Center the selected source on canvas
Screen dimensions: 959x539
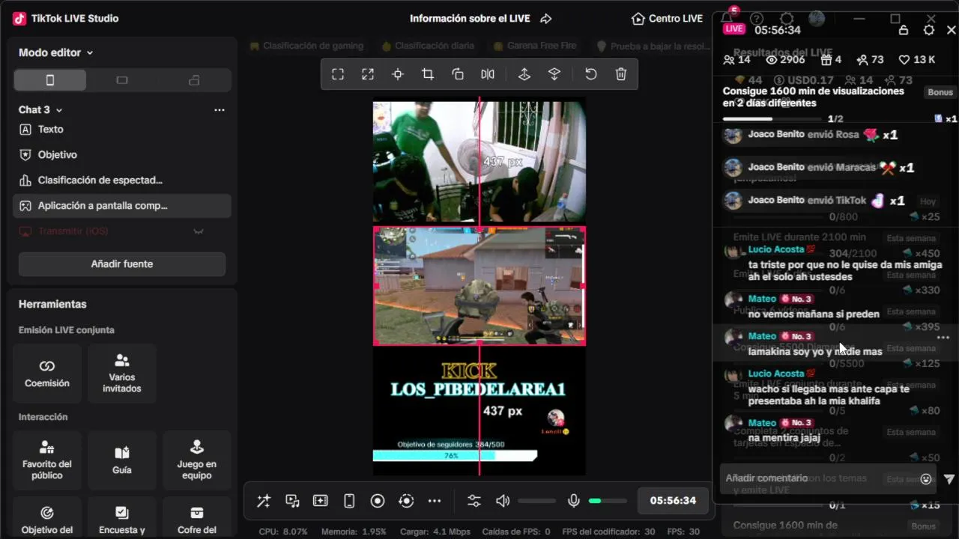point(398,74)
